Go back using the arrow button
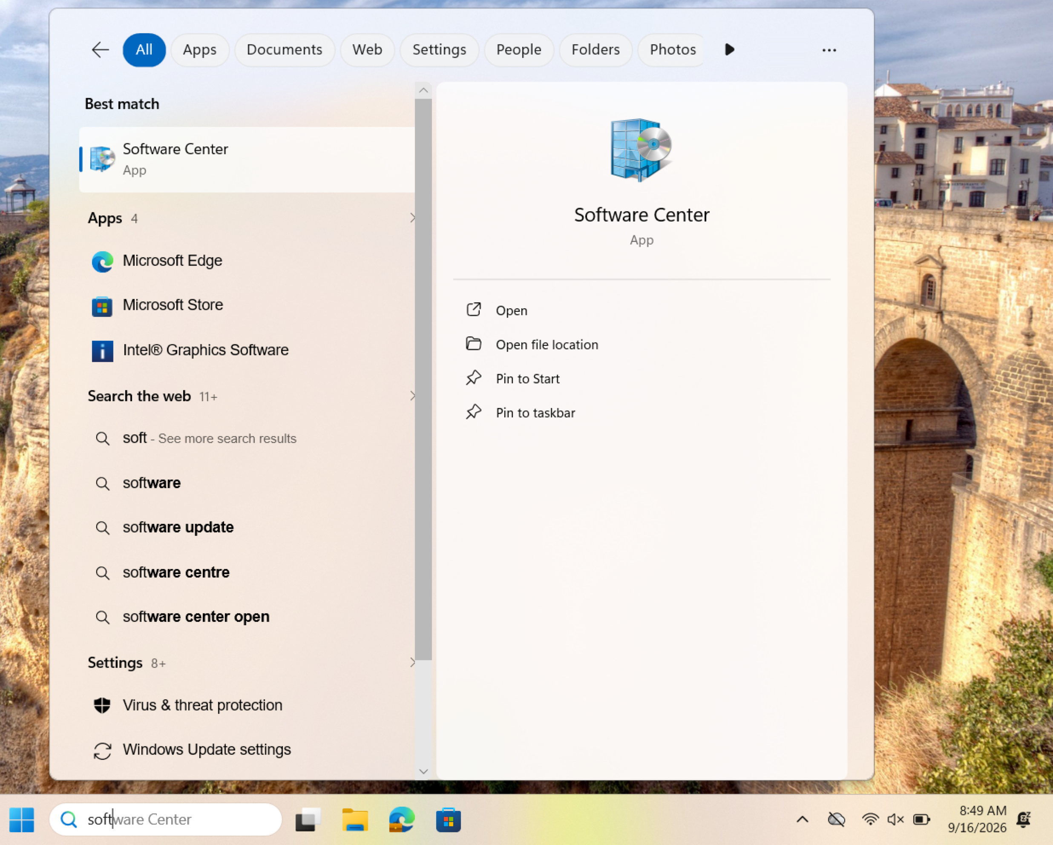 [x=100, y=50]
